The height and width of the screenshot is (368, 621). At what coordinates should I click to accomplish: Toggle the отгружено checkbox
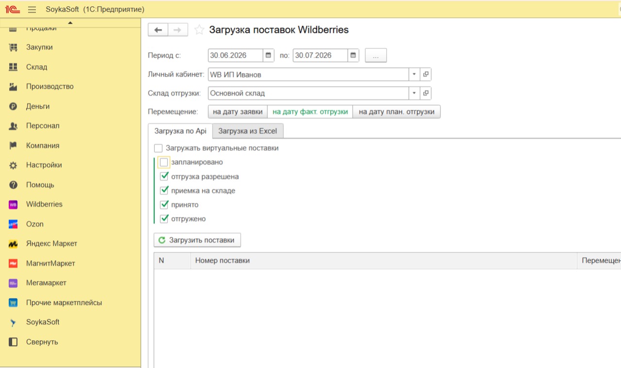coord(164,218)
